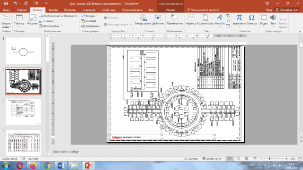Undo the last action
The width and height of the screenshot is (303, 170).
[x=15, y=3]
